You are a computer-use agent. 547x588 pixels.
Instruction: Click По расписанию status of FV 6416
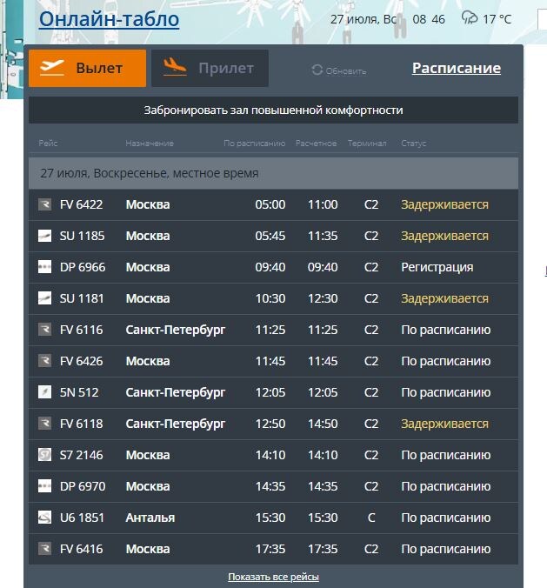[446, 549]
